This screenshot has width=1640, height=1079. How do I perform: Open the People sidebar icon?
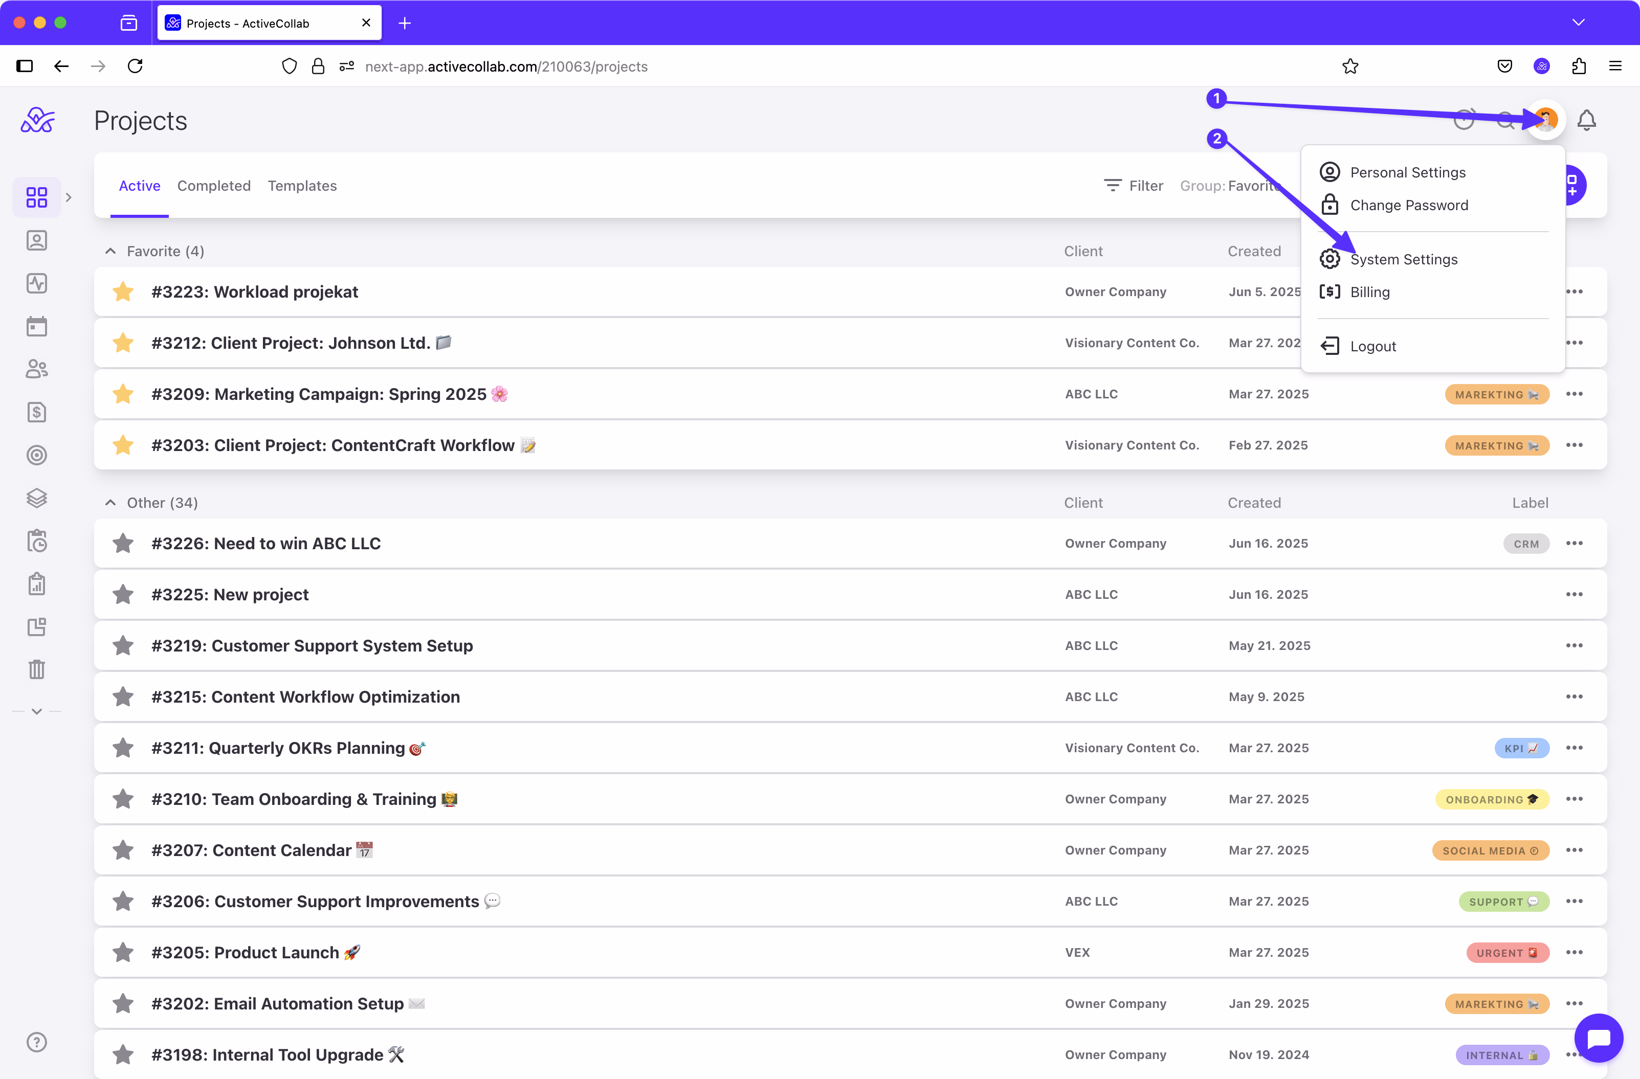tap(36, 369)
